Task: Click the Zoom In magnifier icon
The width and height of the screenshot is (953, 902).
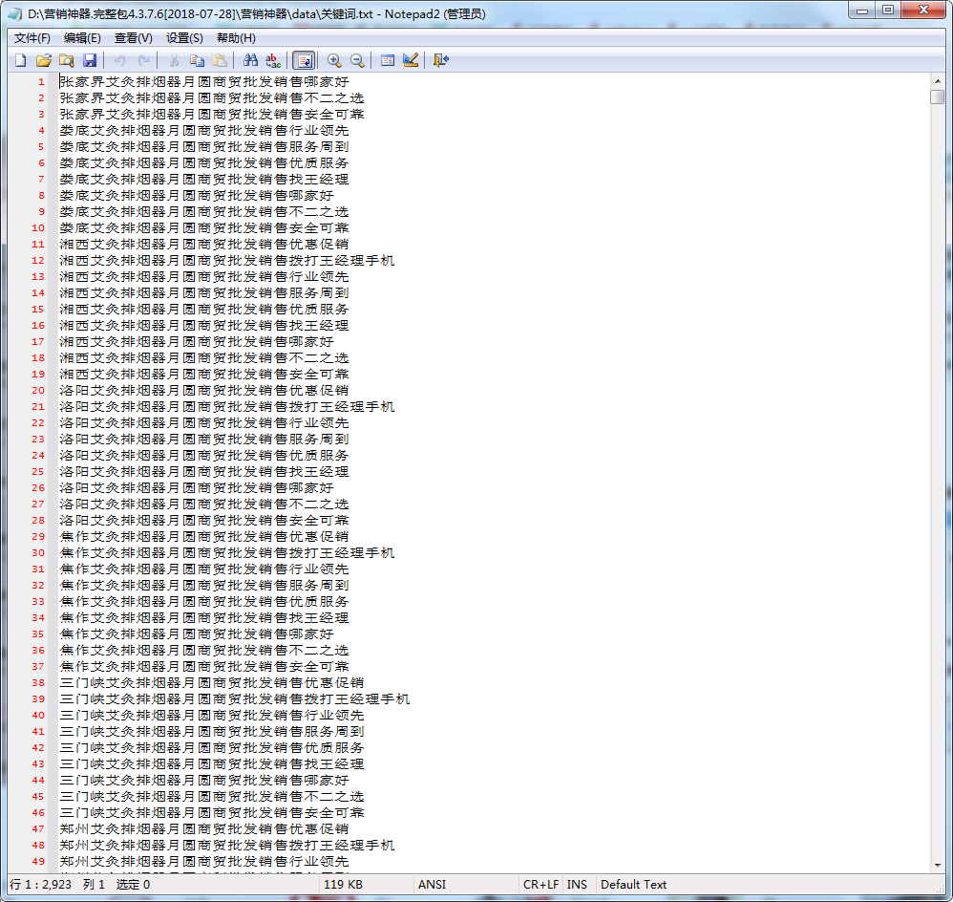Action: pos(334,60)
